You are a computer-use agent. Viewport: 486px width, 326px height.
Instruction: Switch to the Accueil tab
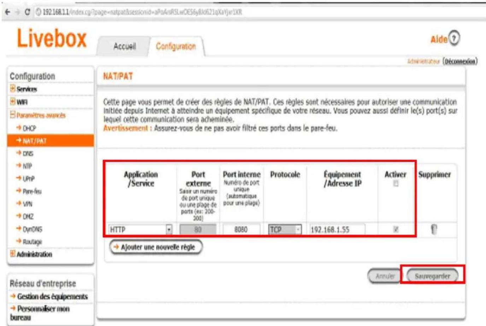click(124, 46)
